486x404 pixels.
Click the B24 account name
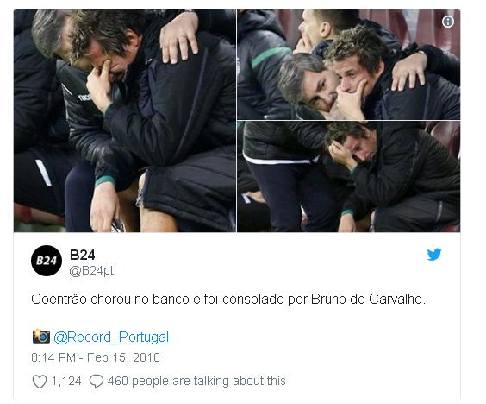point(83,255)
